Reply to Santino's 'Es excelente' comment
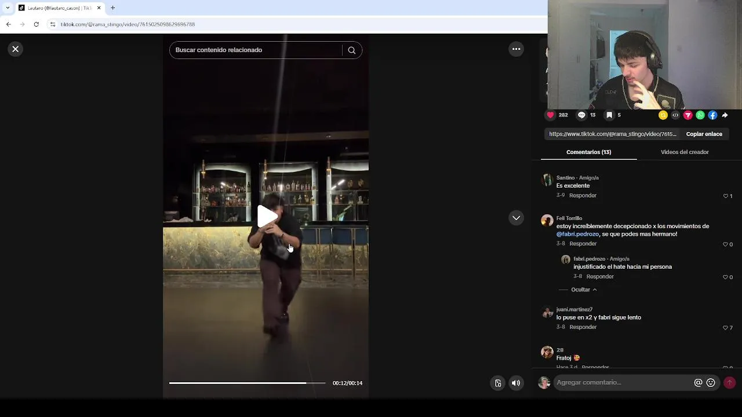The width and height of the screenshot is (742, 417). tap(583, 196)
